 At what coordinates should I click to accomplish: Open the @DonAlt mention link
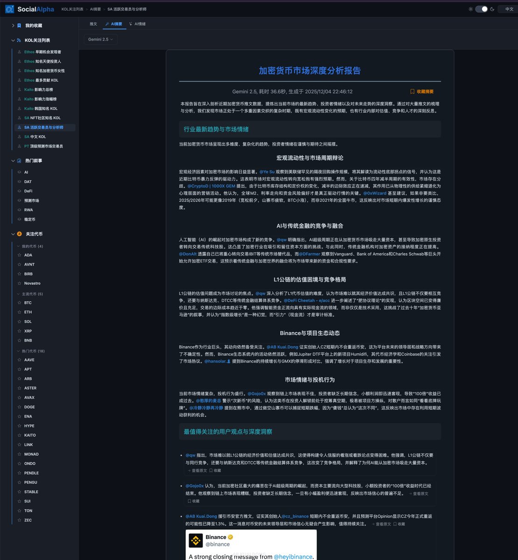pos(188,254)
